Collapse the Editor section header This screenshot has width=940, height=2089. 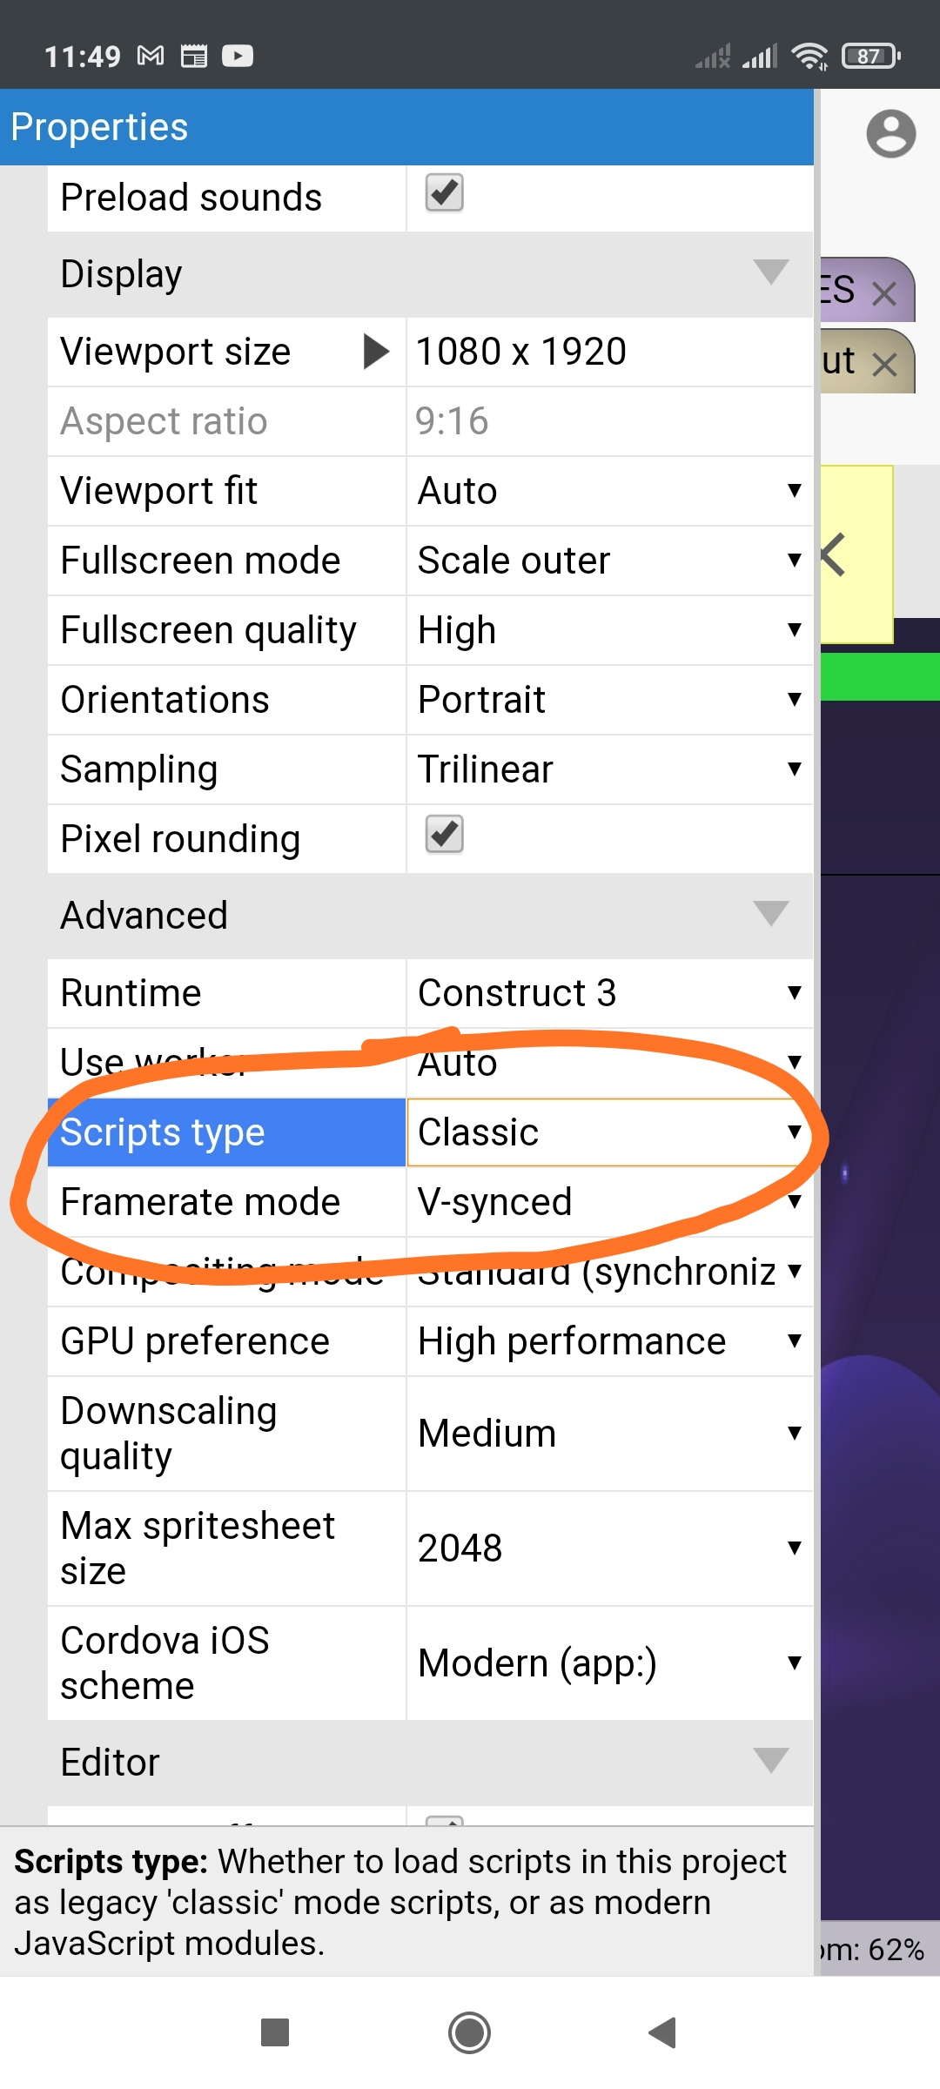pyautogui.click(x=430, y=1763)
